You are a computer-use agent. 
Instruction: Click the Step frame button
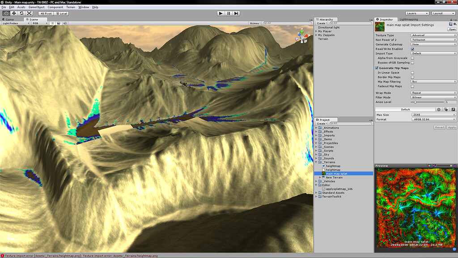coord(237,13)
